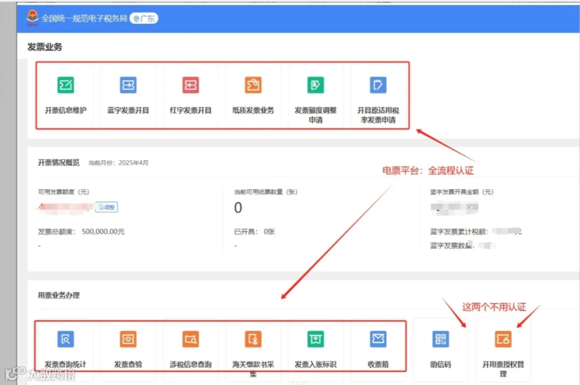
Task: Select 发票入账标识 invoice entry marking
Action: 315,350
